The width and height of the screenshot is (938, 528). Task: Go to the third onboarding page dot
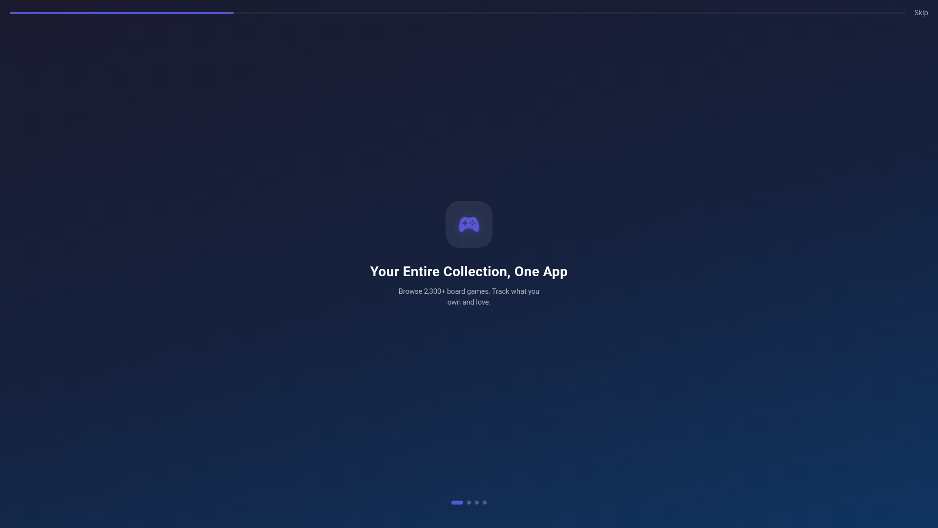(x=477, y=503)
